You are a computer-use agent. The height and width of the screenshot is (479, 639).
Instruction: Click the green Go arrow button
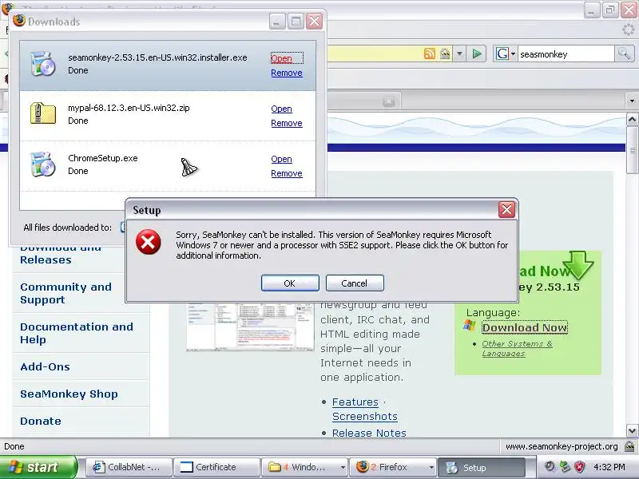pos(477,53)
